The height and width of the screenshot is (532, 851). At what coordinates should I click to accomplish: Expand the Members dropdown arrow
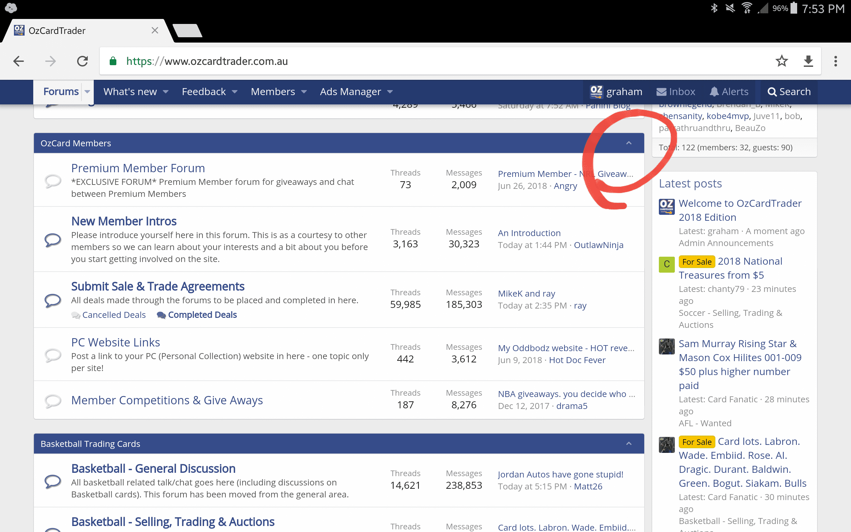tap(304, 92)
